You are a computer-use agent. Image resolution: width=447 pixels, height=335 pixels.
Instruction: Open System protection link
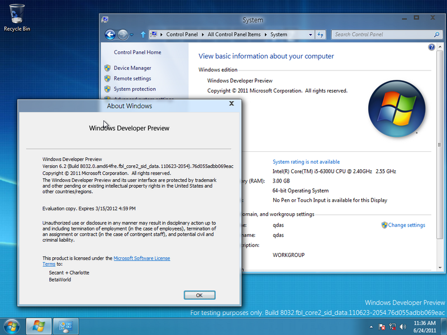pyautogui.click(x=135, y=89)
